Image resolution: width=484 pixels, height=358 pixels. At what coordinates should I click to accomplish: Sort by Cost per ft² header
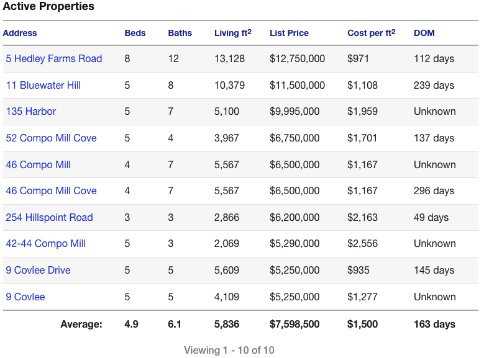pyautogui.click(x=371, y=33)
